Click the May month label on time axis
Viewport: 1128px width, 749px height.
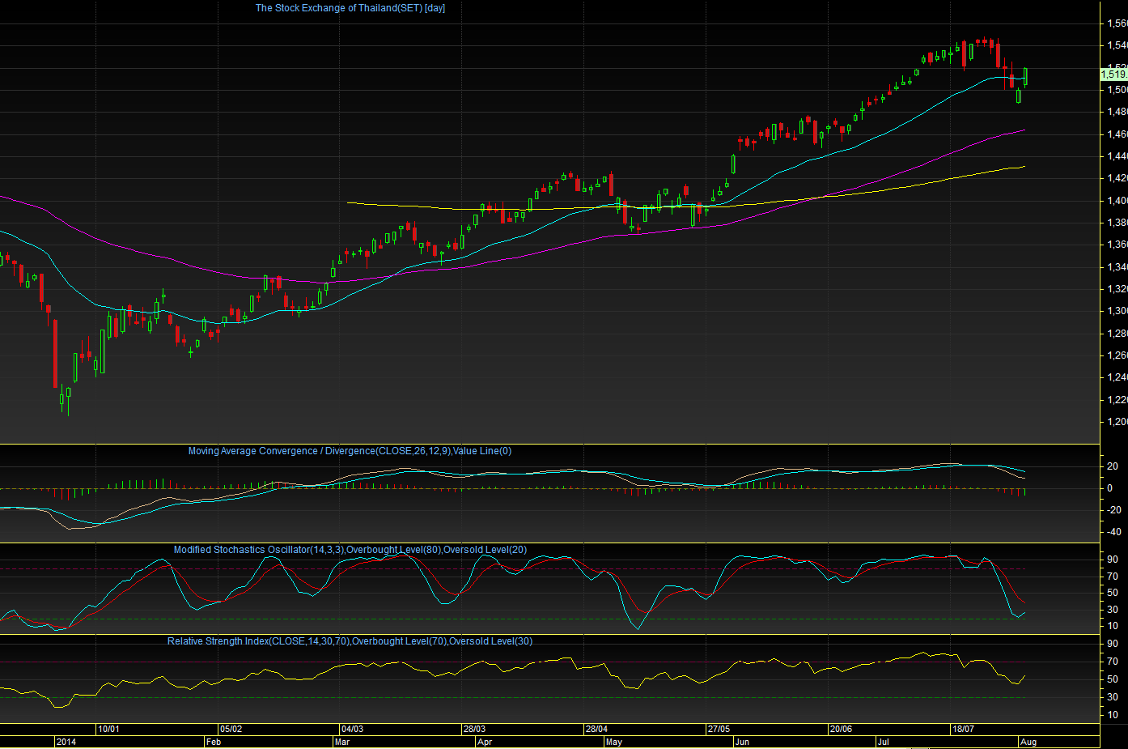tap(614, 742)
